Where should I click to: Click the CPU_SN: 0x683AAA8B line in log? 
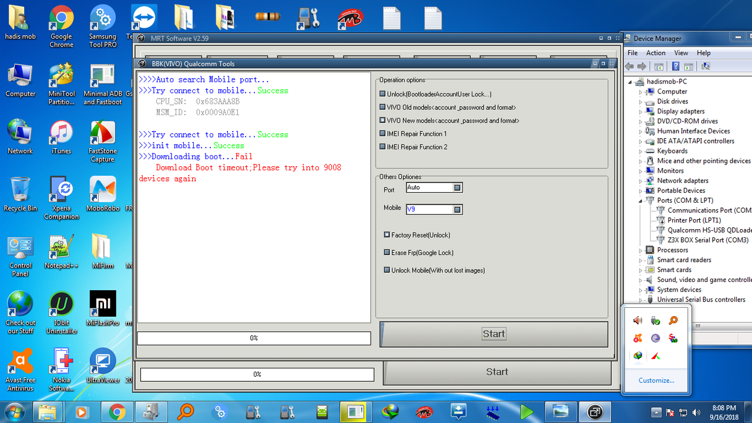click(x=197, y=102)
